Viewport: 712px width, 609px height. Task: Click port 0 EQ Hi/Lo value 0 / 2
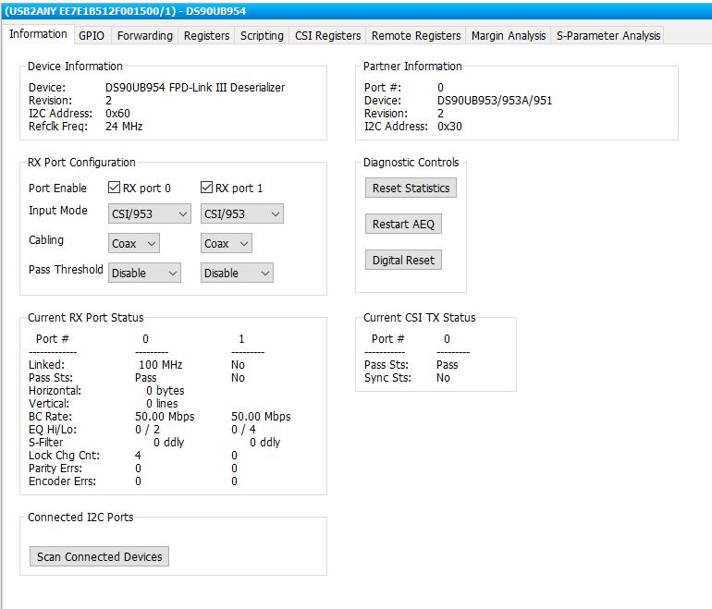tap(148, 430)
